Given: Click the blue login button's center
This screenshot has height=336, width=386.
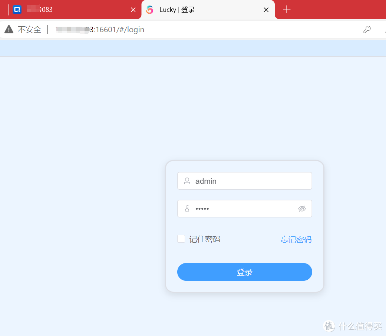Looking at the screenshot, I should [245, 272].
